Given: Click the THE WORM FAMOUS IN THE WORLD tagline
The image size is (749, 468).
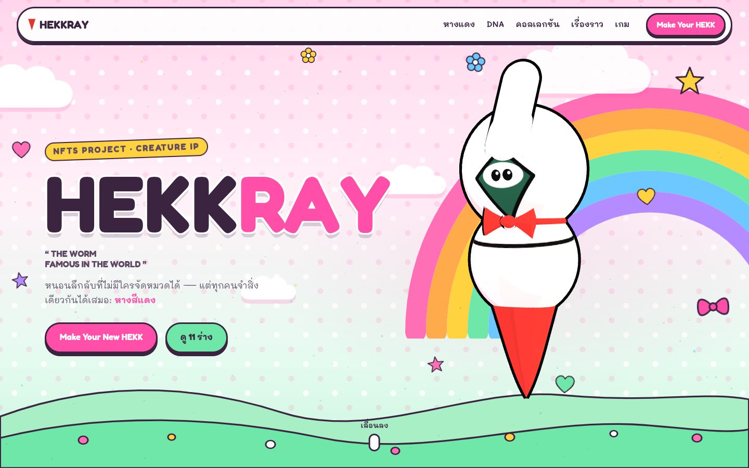Looking at the screenshot, I should (x=96, y=259).
